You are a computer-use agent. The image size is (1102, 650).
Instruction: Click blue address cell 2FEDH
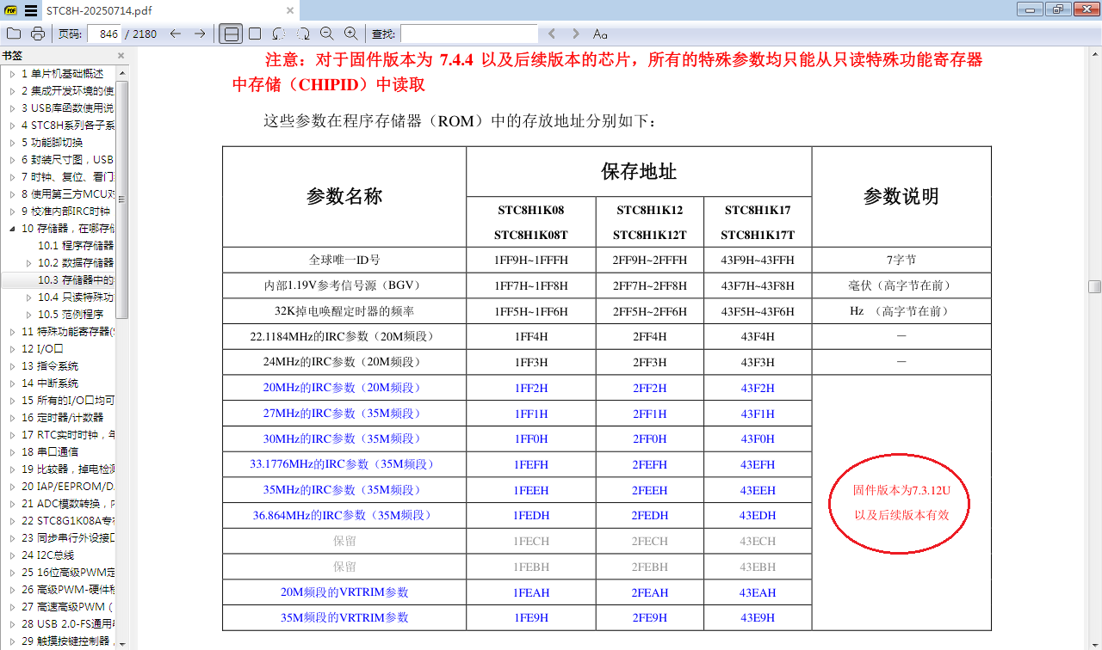[x=649, y=516]
